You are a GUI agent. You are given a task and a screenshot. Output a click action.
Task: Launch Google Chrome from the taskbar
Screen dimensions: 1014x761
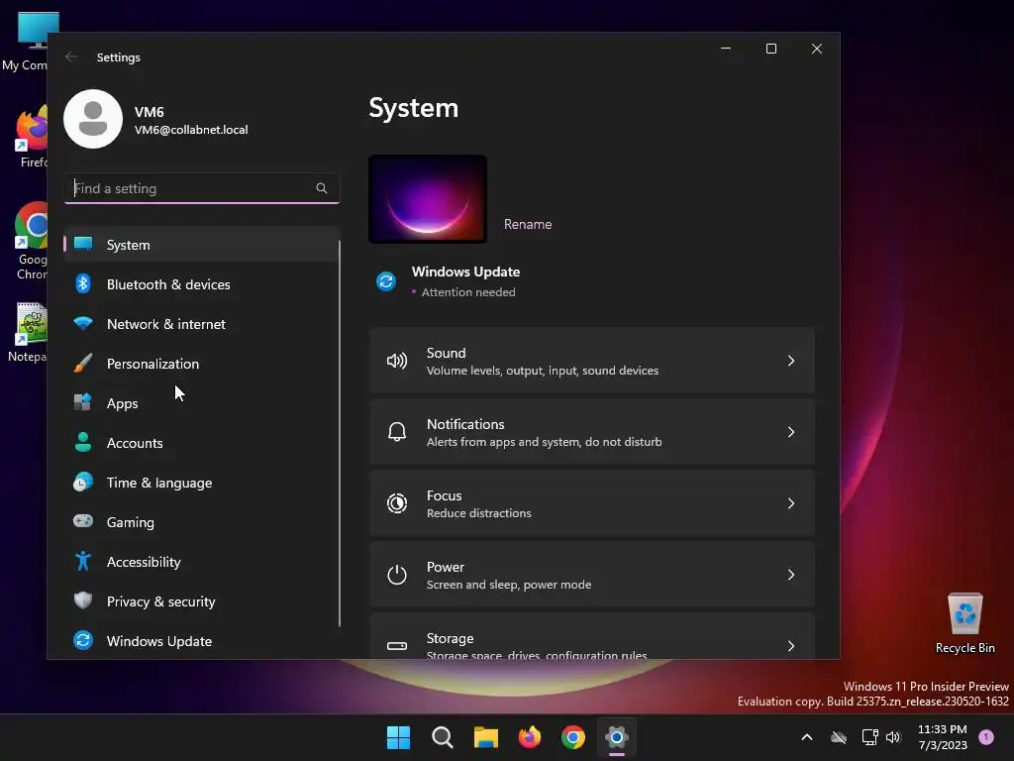click(573, 737)
